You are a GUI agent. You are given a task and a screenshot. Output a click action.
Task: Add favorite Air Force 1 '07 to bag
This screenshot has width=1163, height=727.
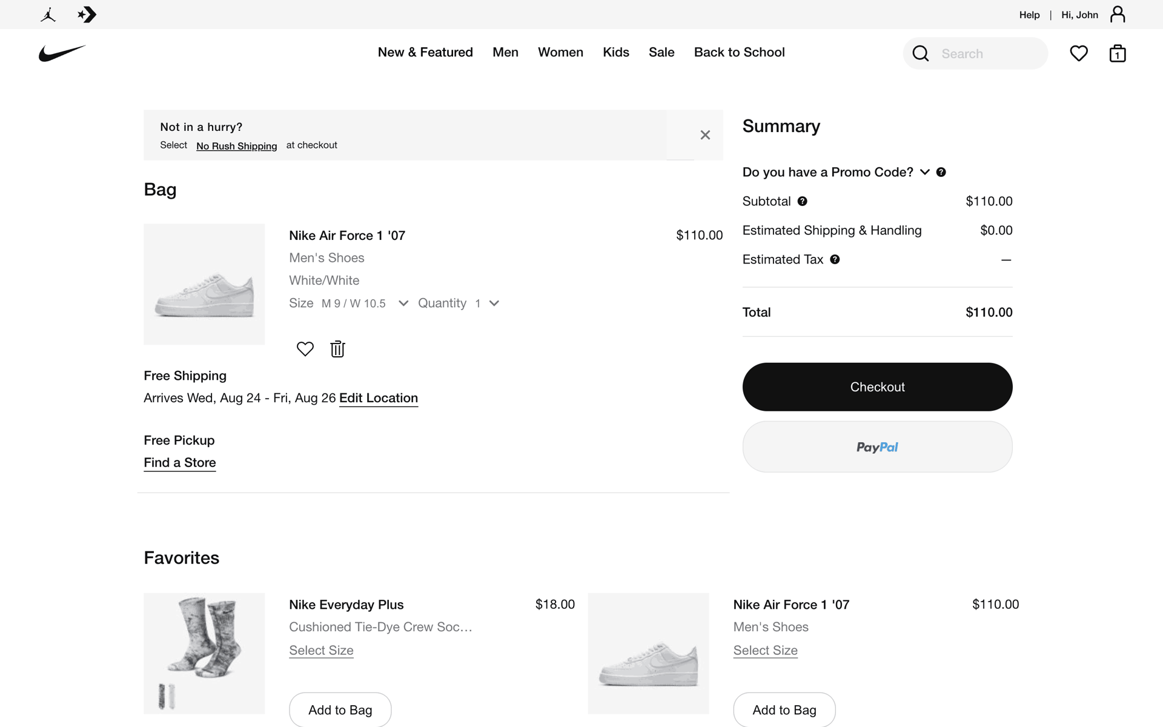click(784, 709)
